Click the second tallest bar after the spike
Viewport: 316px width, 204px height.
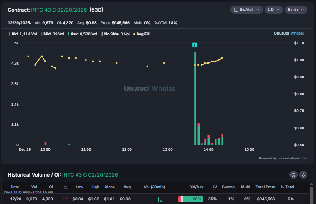pyautogui.click(x=199, y=134)
